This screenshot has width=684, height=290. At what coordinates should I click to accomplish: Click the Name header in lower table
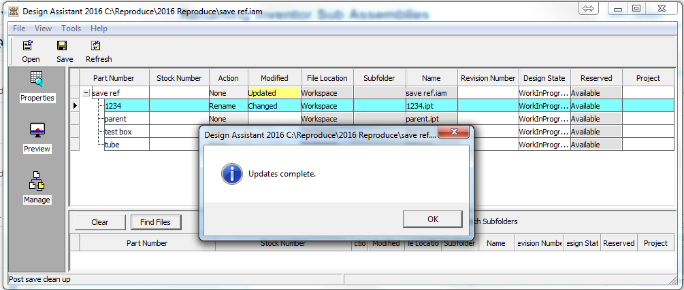(496, 243)
